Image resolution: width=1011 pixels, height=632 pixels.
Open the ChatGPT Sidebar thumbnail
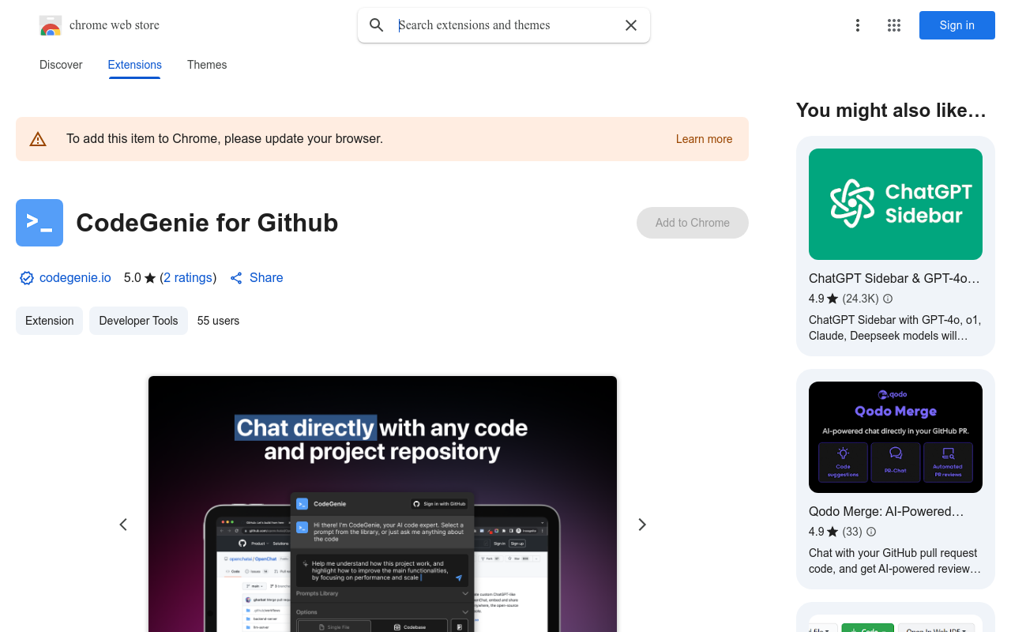(x=896, y=204)
